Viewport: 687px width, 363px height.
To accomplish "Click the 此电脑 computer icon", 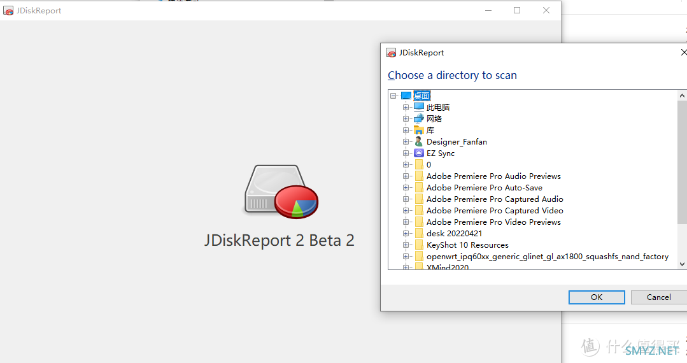I will [x=419, y=107].
